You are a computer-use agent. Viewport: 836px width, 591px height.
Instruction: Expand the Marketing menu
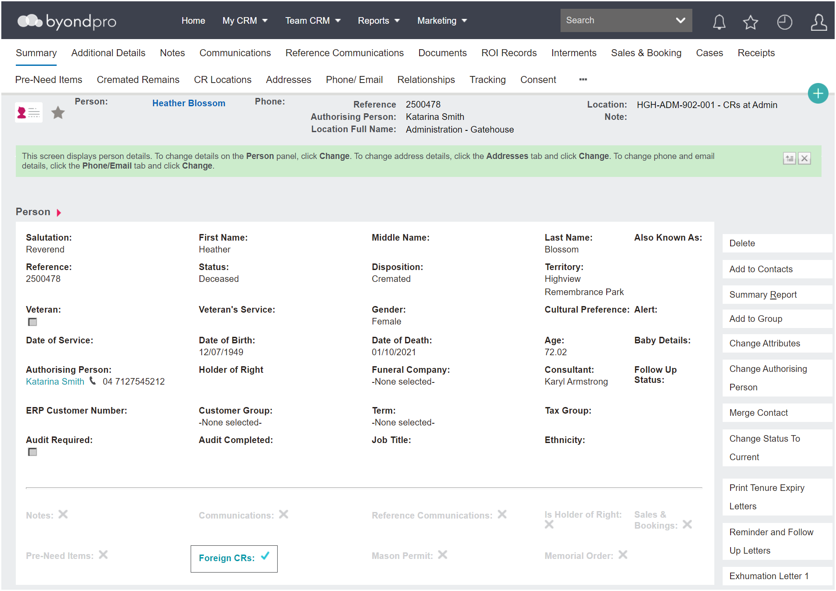click(442, 21)
